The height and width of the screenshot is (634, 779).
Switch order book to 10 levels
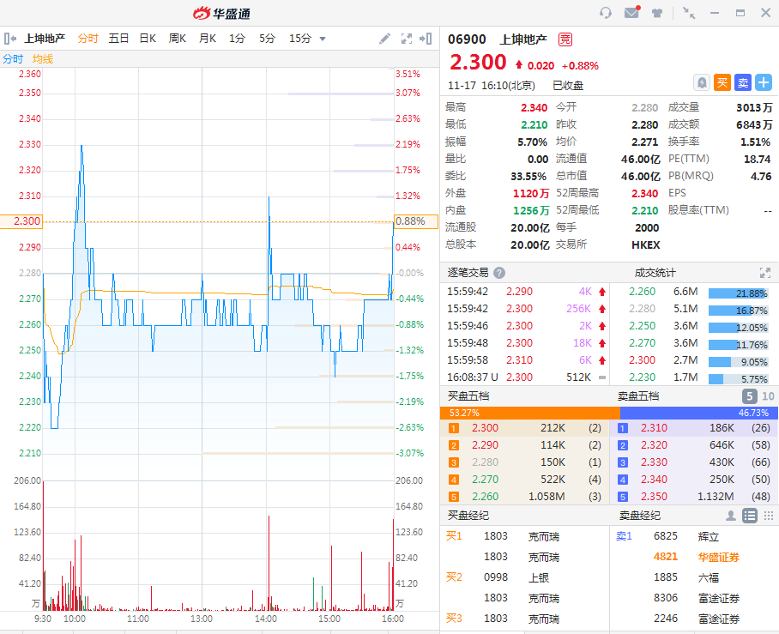(768, 396)
